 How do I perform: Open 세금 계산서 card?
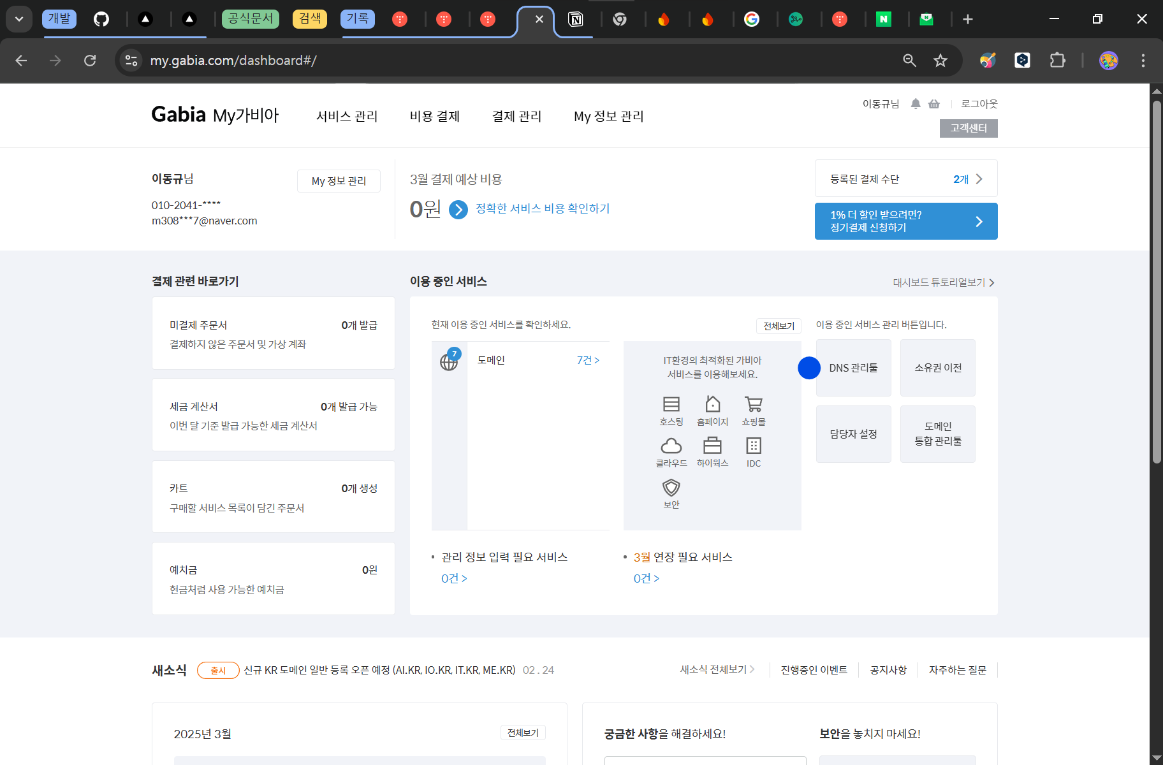pos(274,415)
